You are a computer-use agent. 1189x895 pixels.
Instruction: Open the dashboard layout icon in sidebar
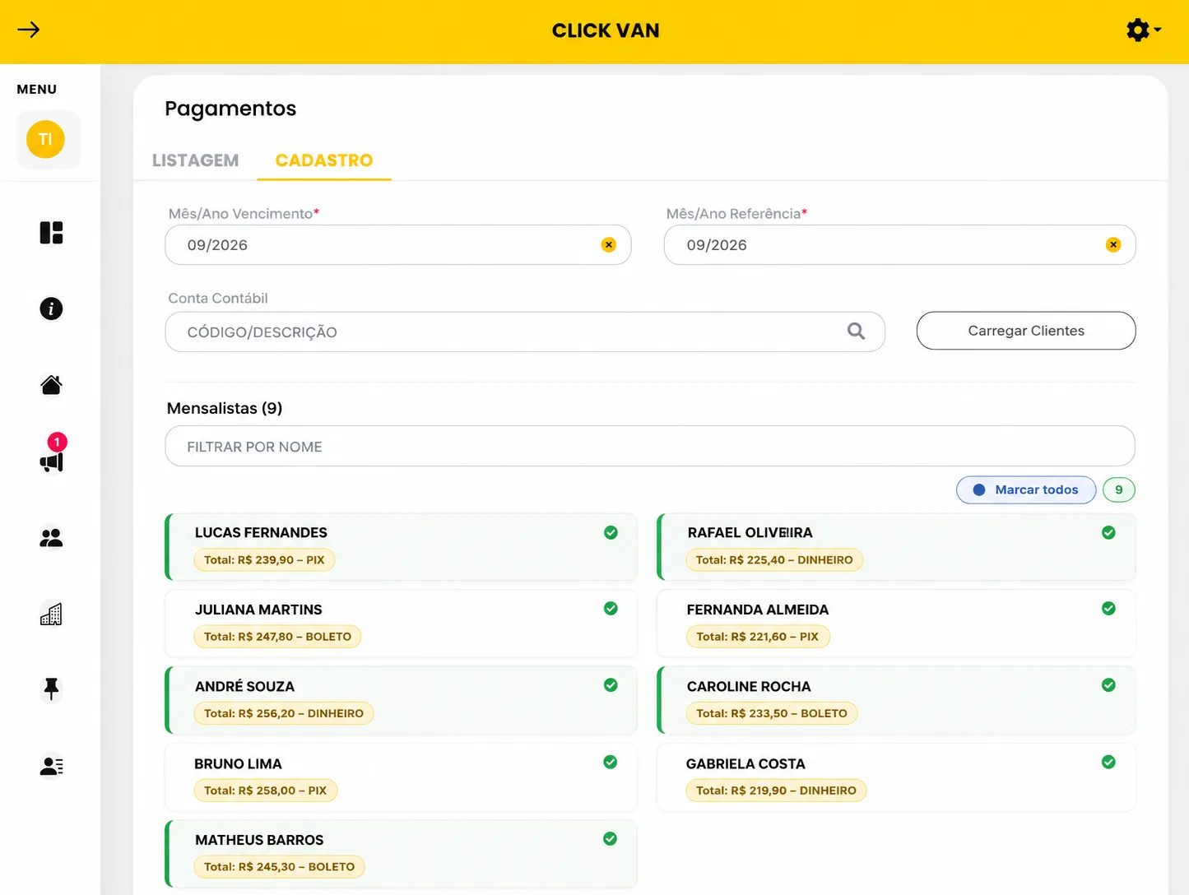pyautogui.click(x=51, y=233)
